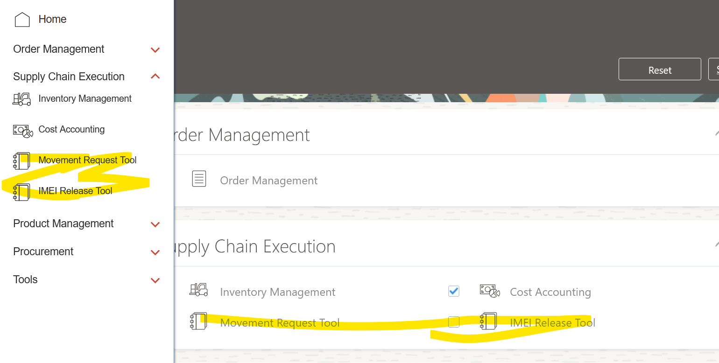Open the Movement Request Tool via its icon
Screen dimensions: 719x363
coord(21,160)
